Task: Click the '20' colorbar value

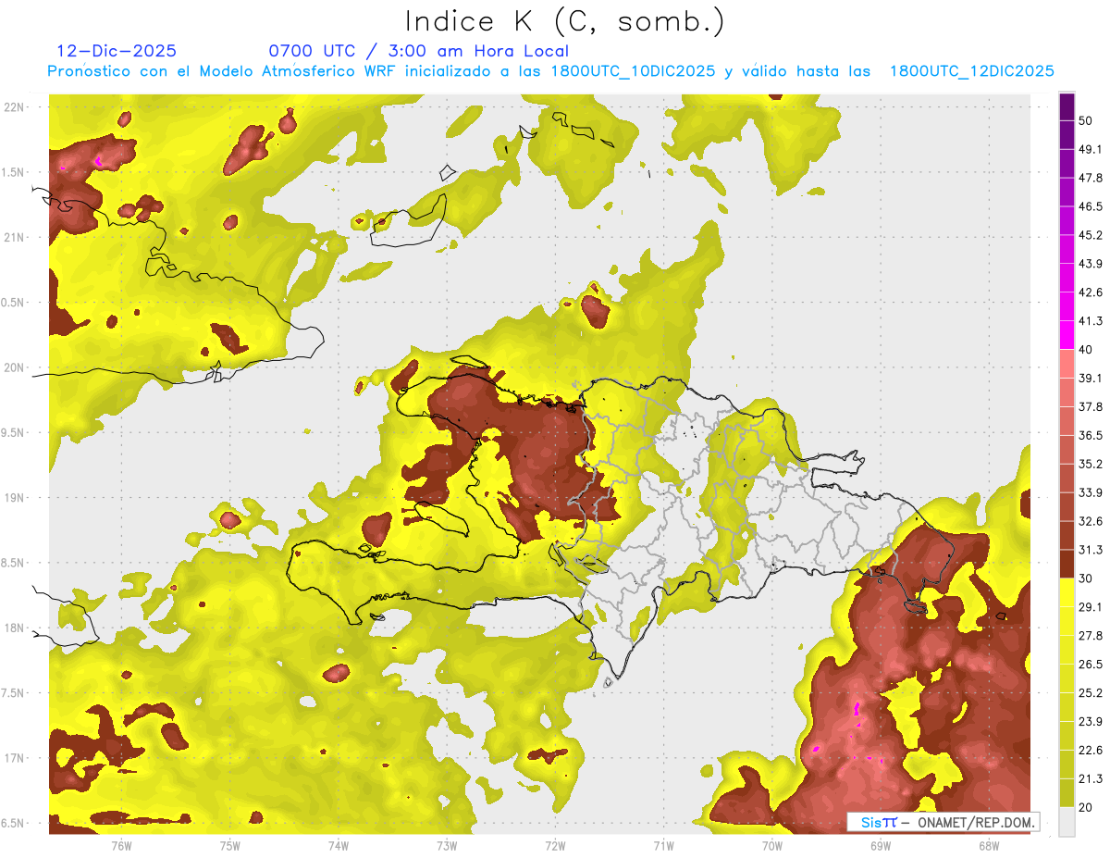Action: (1086, 807)
